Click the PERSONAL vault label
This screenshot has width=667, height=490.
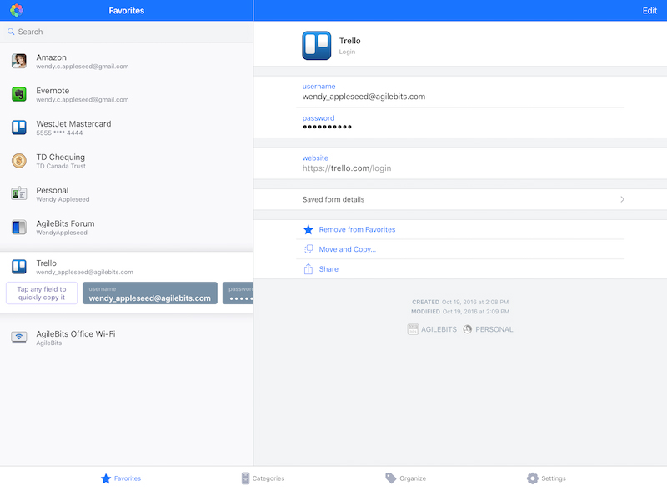[x=494, y=329]
